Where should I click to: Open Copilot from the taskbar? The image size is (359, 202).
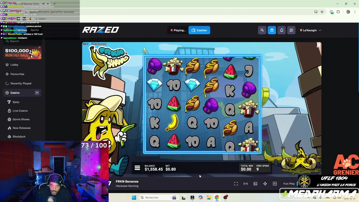coord(201,198)
